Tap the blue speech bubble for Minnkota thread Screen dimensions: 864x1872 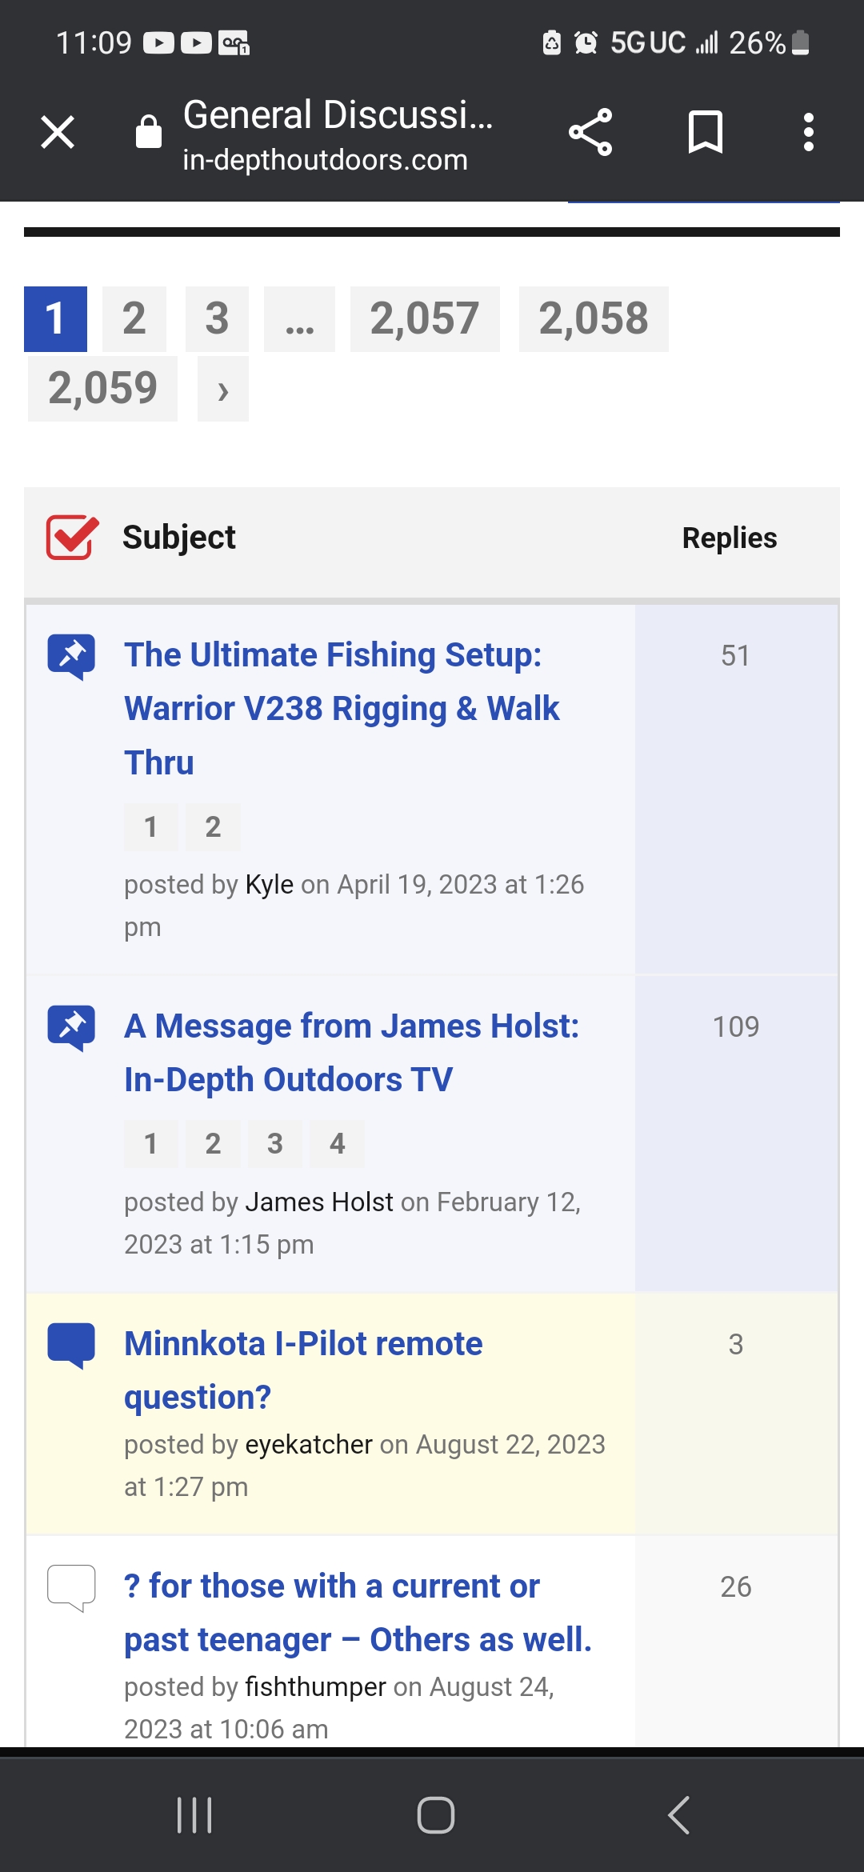[71, 1346]
